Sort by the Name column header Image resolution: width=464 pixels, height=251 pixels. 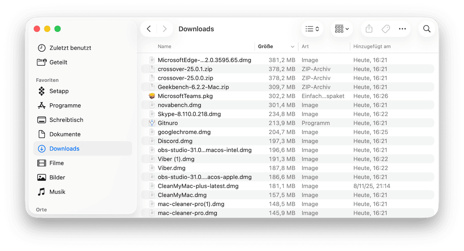pyautogui.click(x=164, y=47)
